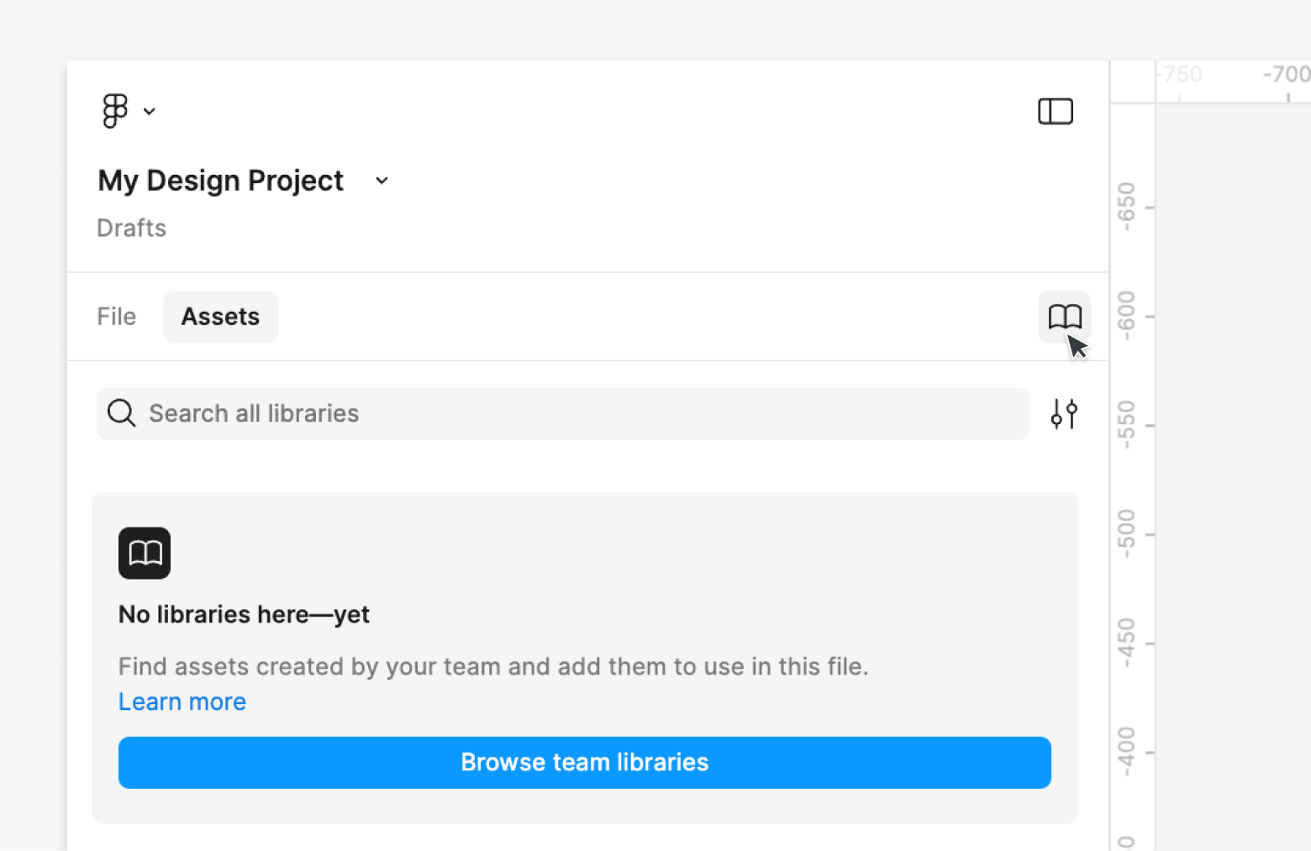Click the Browse team libraries button
Screen dimensions: 1311x851
(584, 762)
